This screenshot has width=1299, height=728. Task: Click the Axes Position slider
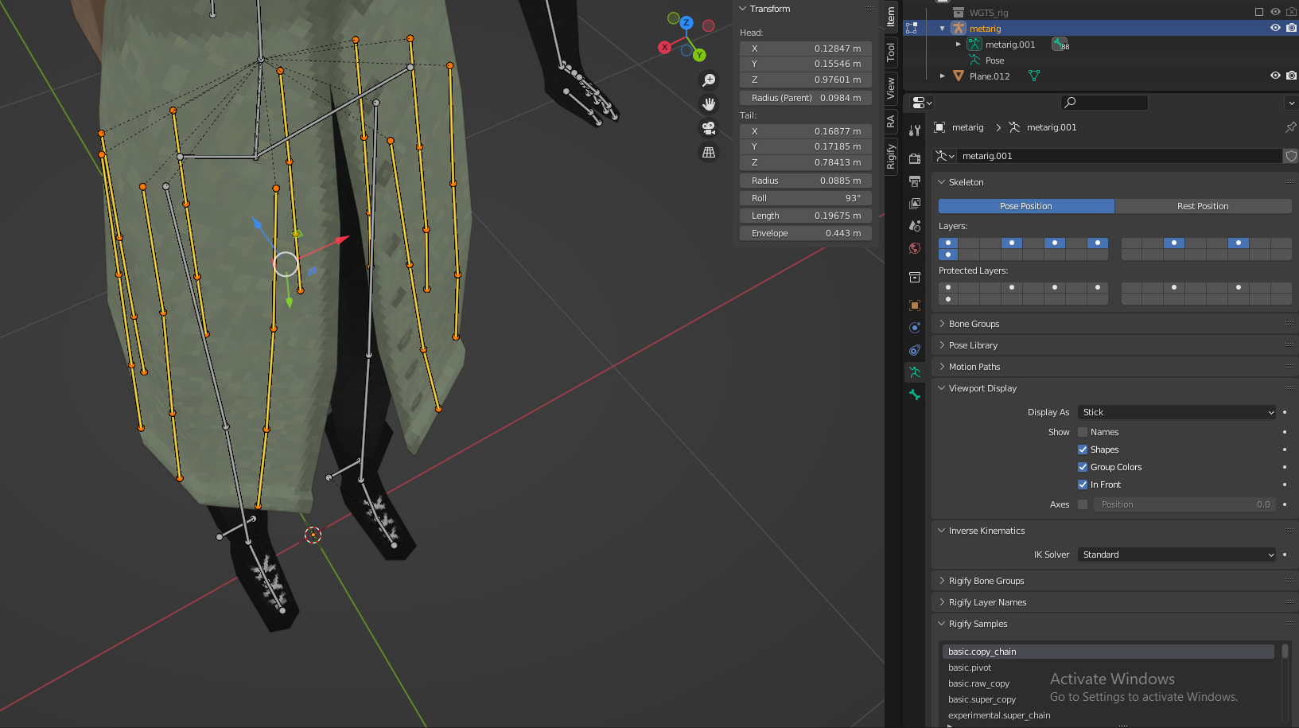(1184, 504)
